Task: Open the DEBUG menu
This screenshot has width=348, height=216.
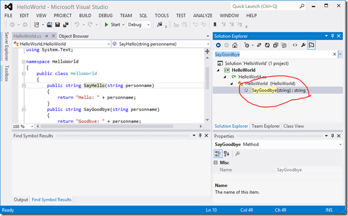Action: click(105, 16)
